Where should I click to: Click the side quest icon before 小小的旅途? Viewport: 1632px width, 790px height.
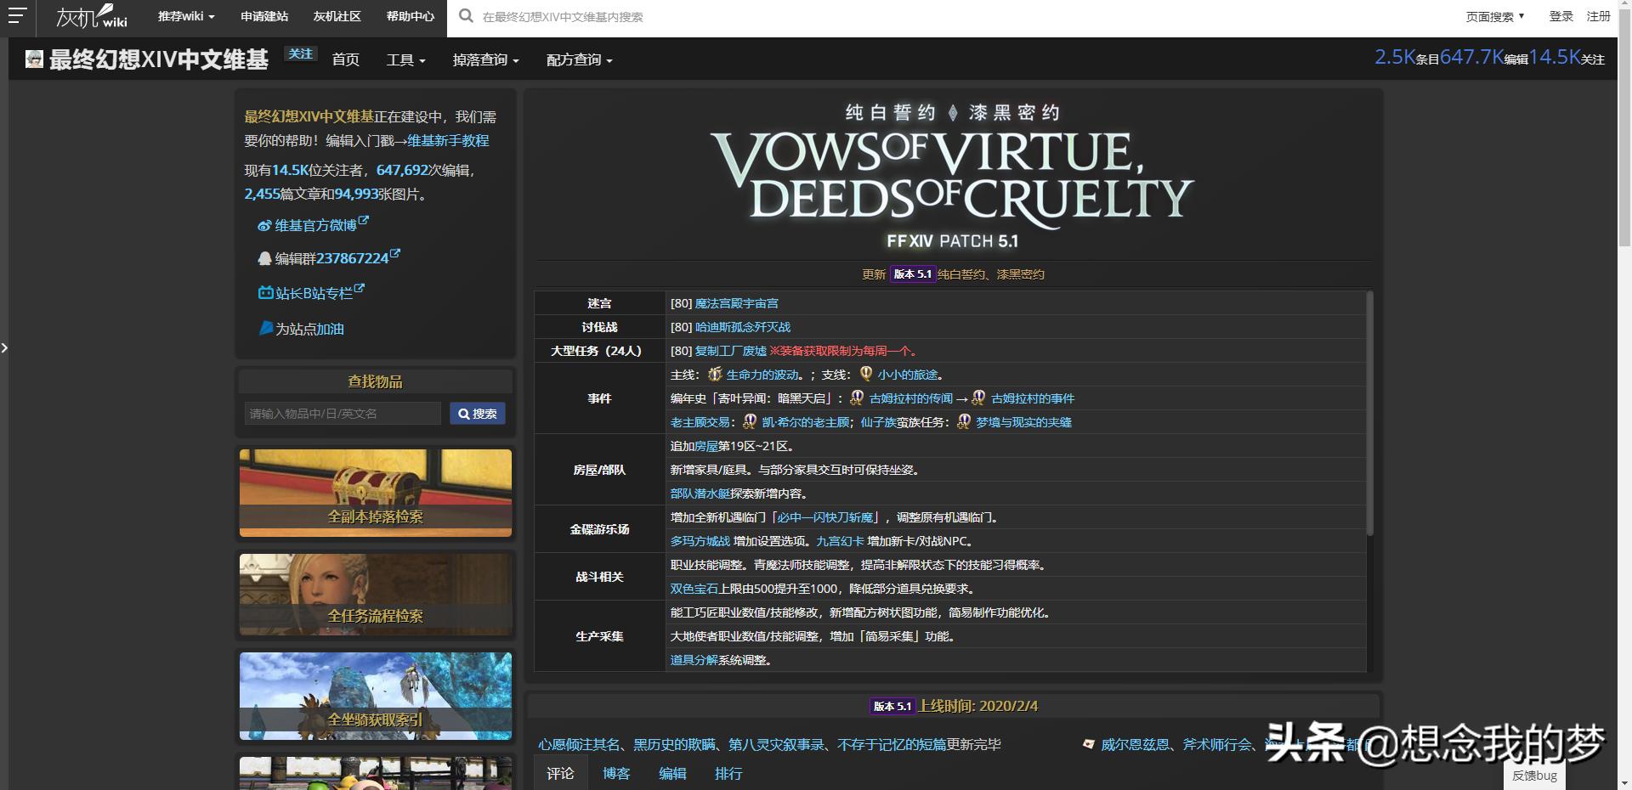coord(865,374)
